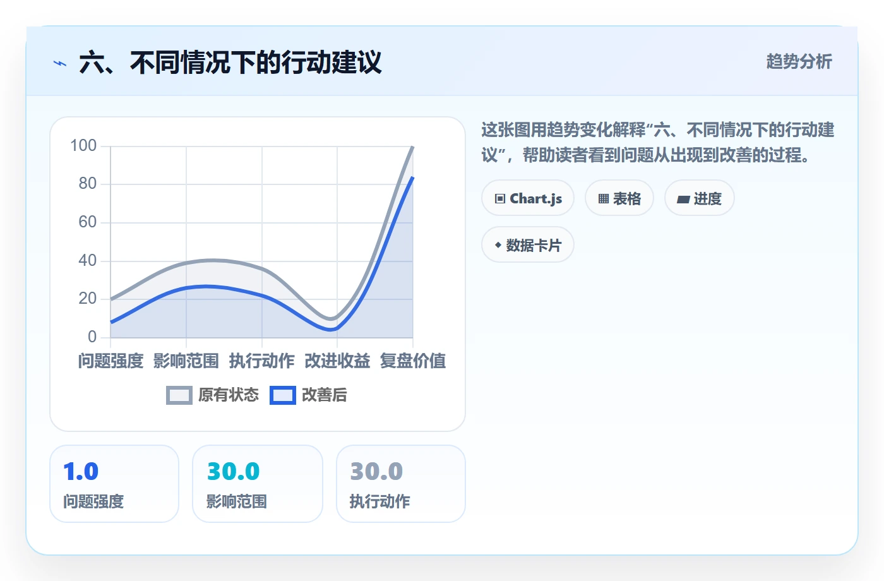Screen dimensions: 884x581
Task: Click the 改善后 line peak at 复盘价值
Action: click(413, 177)
